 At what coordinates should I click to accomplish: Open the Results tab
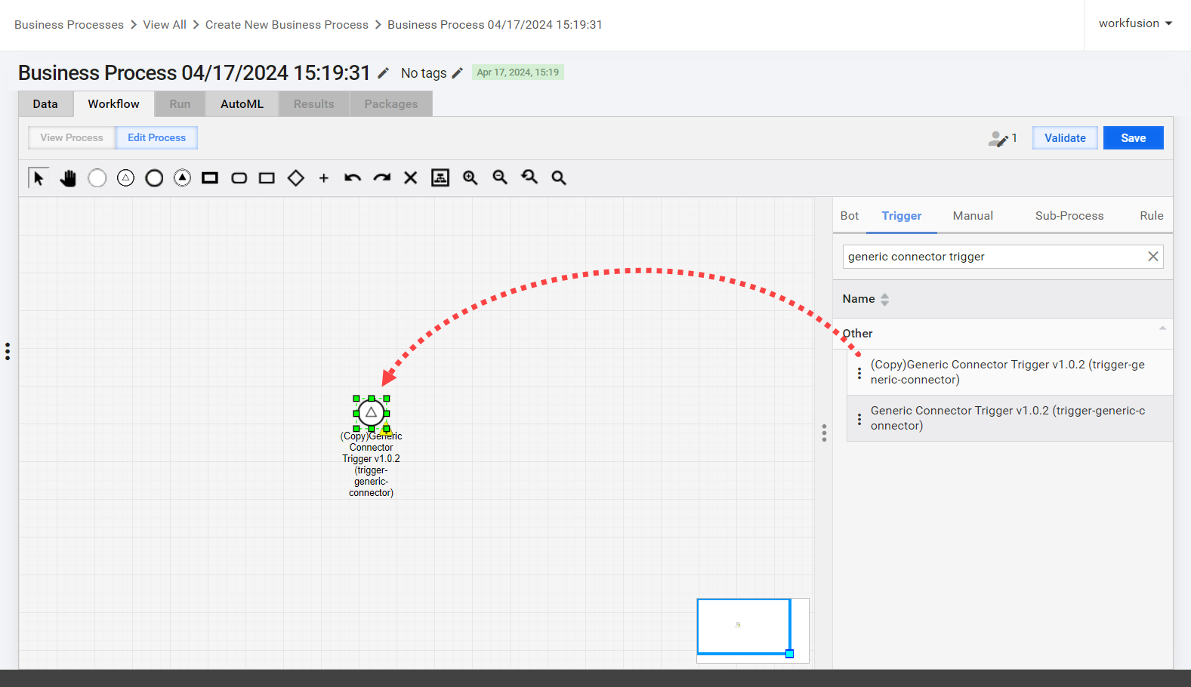point(314,104)
